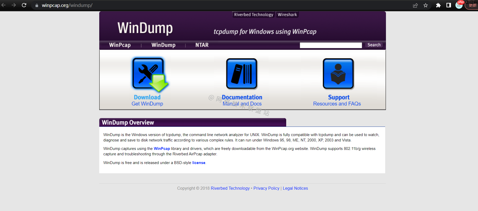Click the Search button
Image resolution: width=478 pixels, height=211 pixels.
374,45
